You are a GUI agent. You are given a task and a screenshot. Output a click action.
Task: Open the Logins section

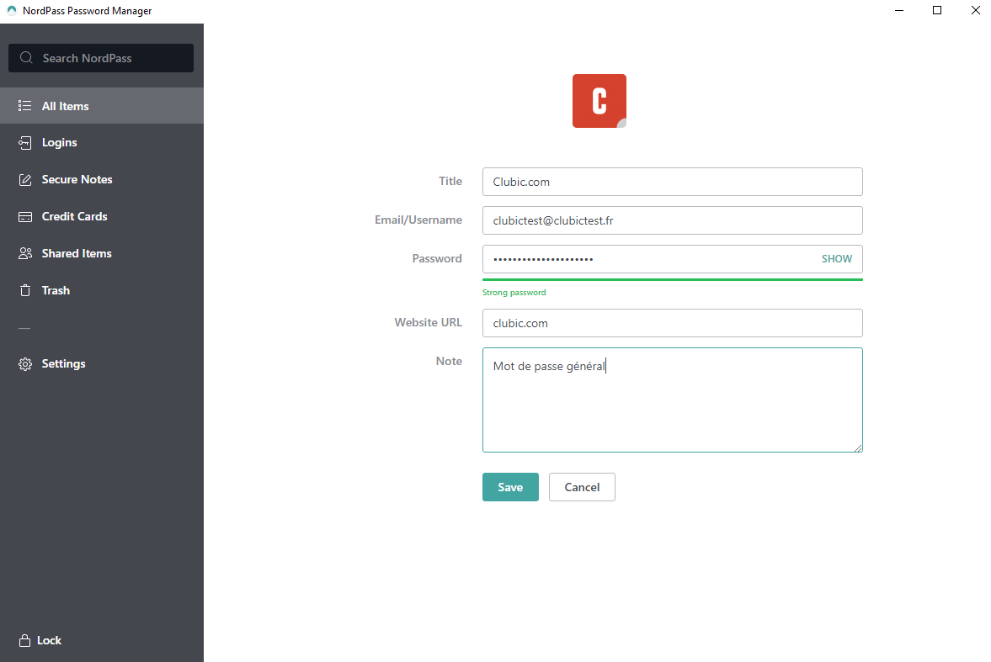coord(102,143)
